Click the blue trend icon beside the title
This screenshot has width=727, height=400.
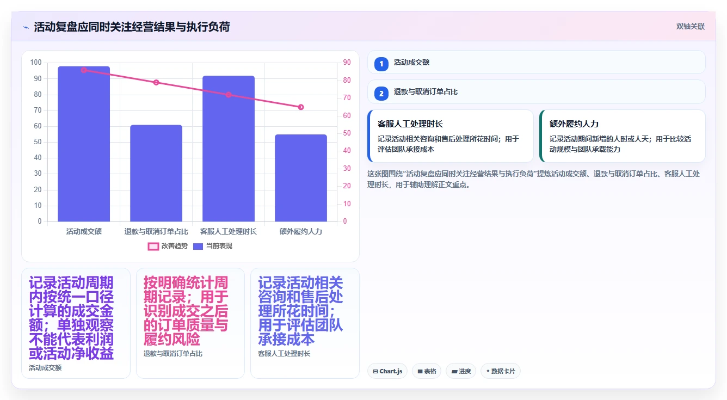26,27
